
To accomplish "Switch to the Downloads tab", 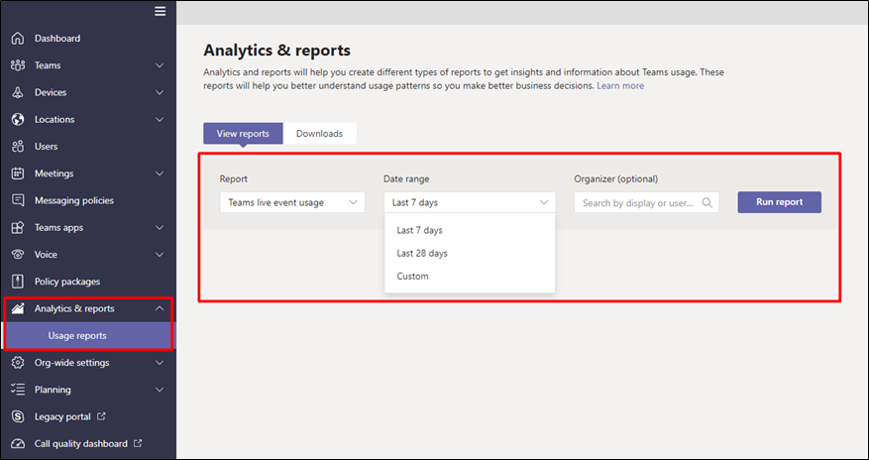I will point(319,134).
